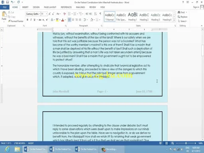Decrease paragraph indent
This screenshot has height=153, width=204.
click(x=87, y=14)
